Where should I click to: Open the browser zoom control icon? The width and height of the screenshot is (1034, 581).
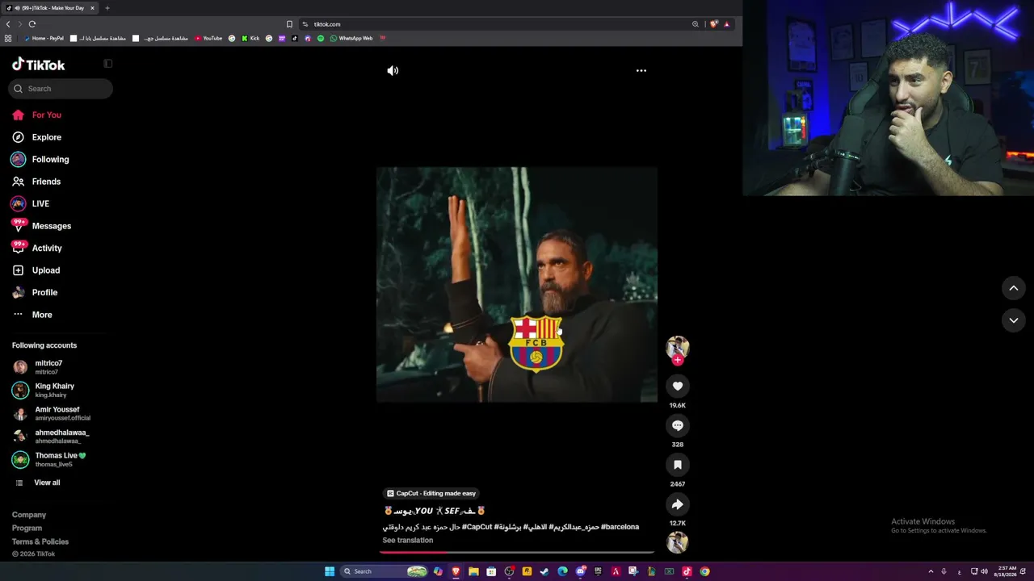695,24
